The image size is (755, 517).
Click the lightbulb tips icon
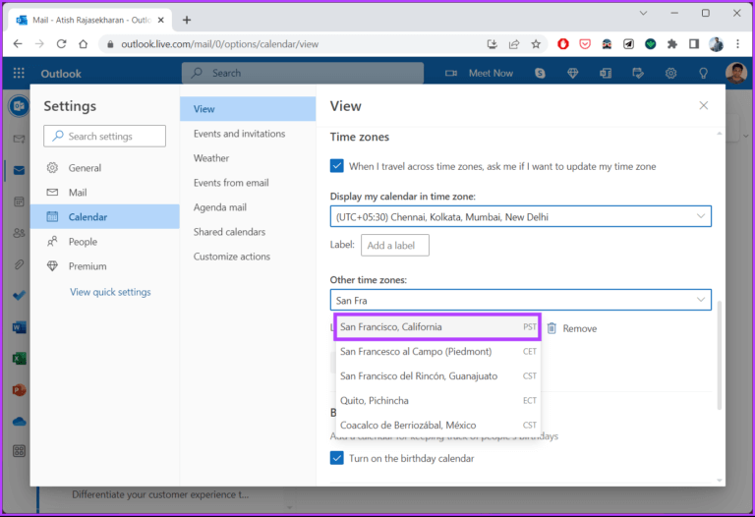click(703, 73)
